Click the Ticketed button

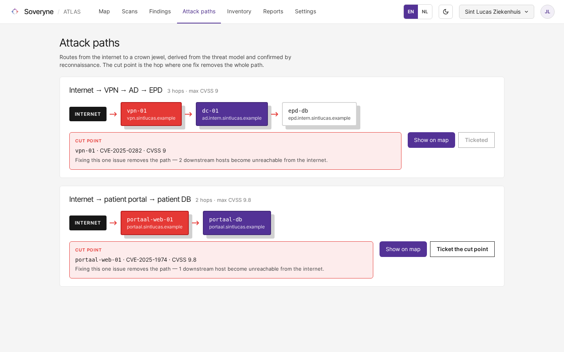(476, 140)
